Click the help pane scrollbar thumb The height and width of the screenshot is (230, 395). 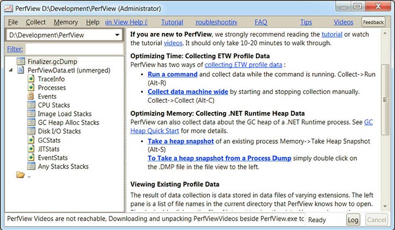[385, 99]
